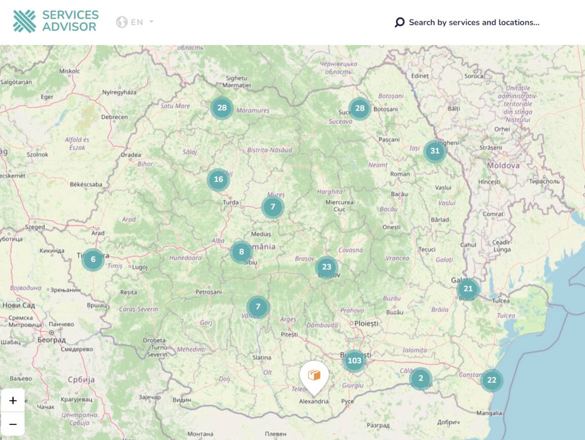Zoom in the map with plus button

pyautogui.click(x=13, y=400)
